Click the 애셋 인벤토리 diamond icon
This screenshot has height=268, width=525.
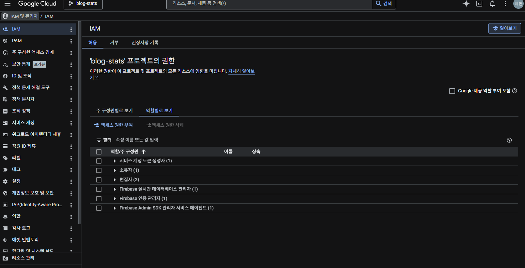(5, 240)
